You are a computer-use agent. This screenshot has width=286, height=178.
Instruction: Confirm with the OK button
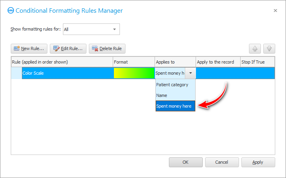point(186,162)
